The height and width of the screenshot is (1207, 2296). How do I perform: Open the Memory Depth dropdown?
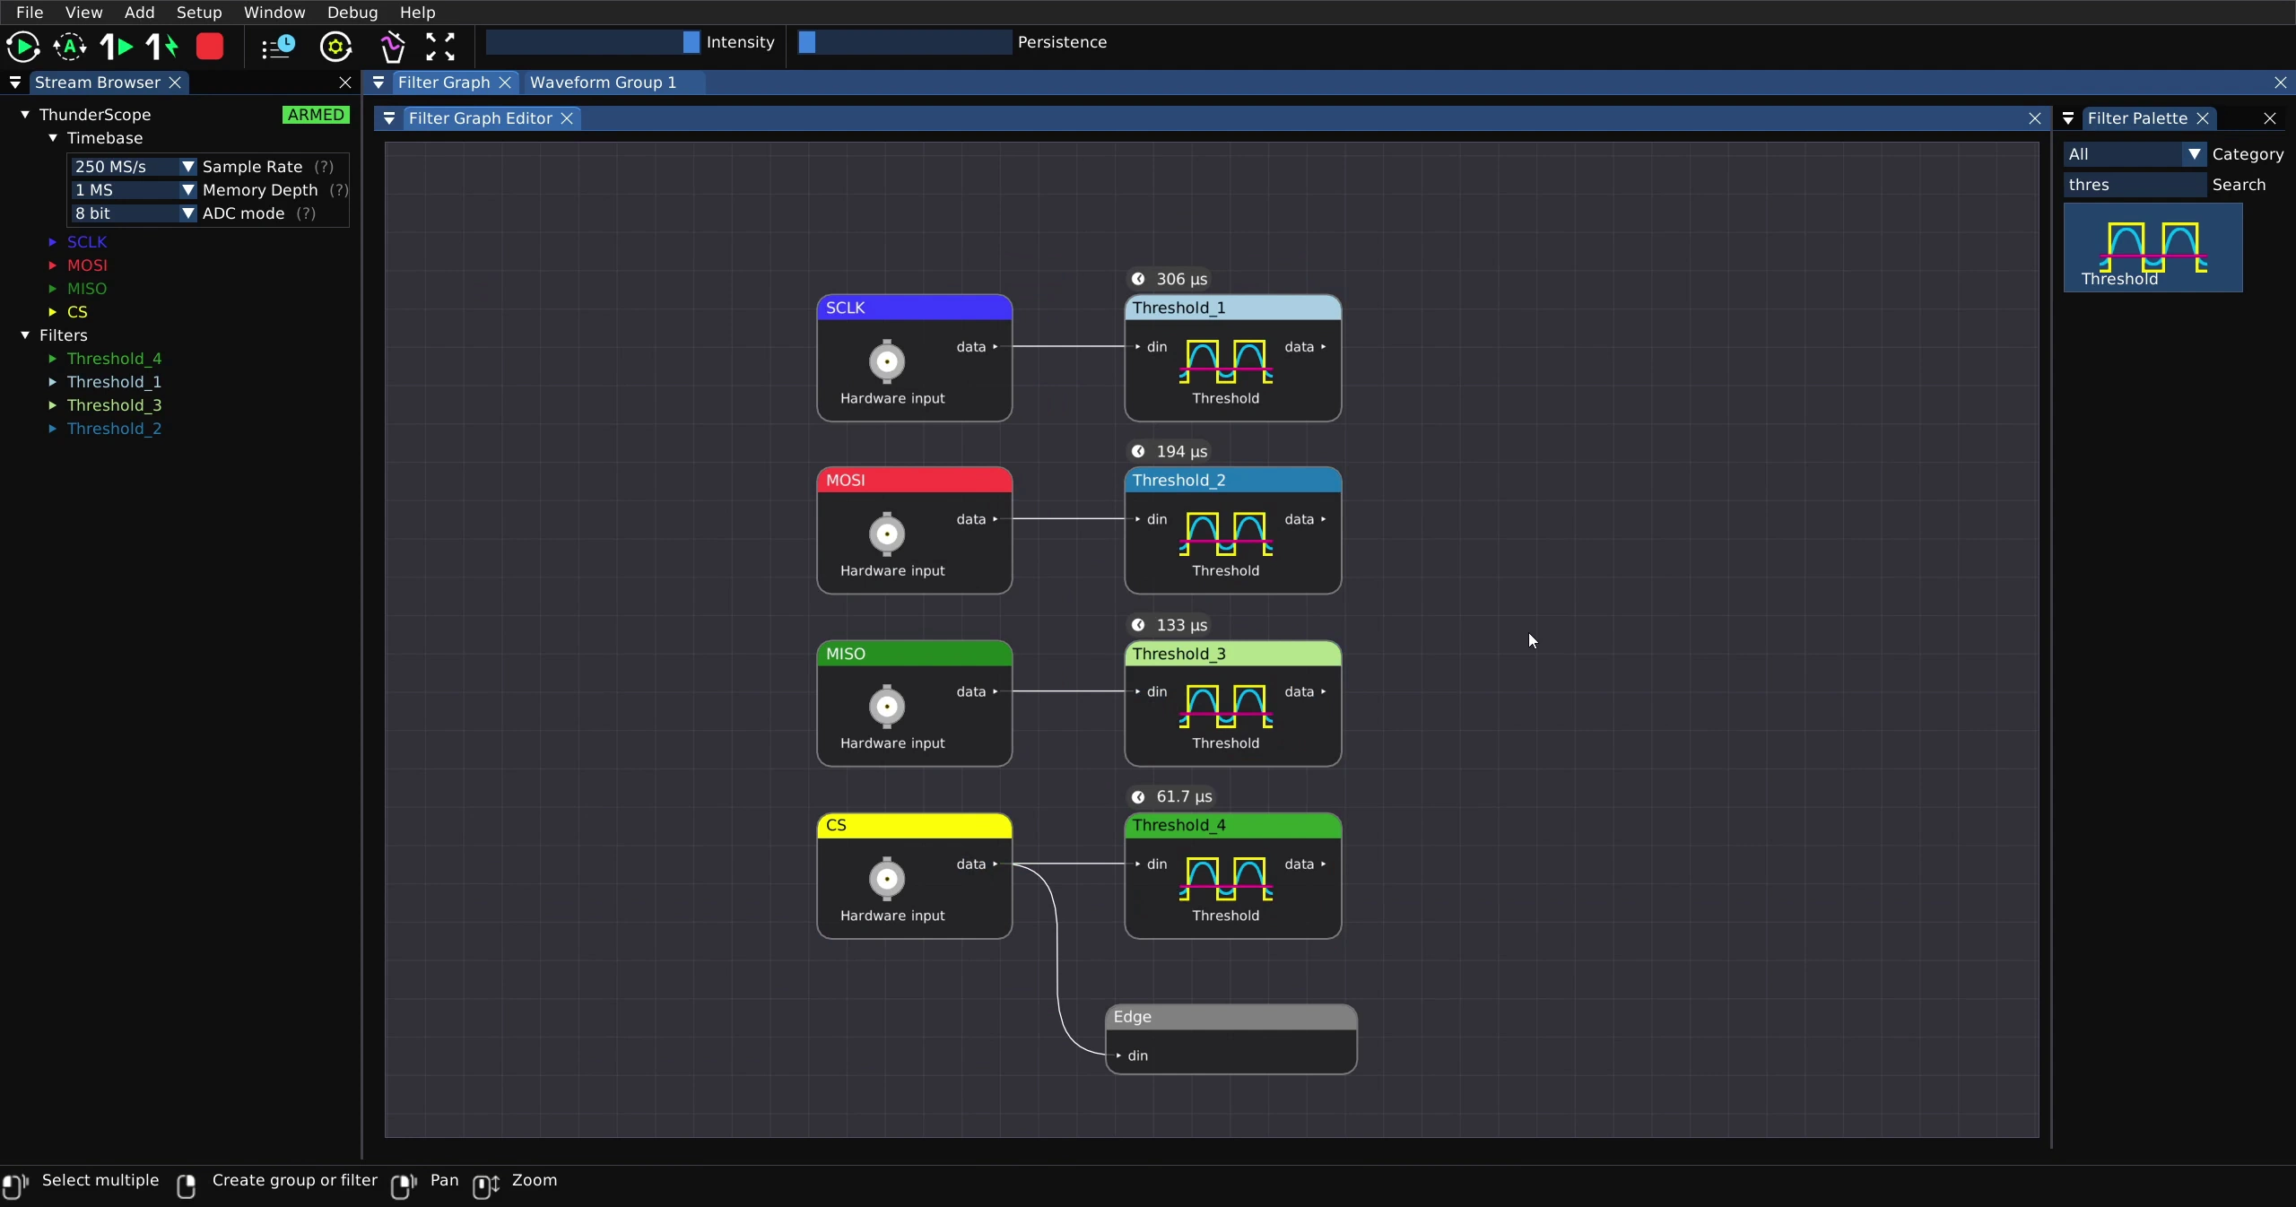tap(134, 190)
